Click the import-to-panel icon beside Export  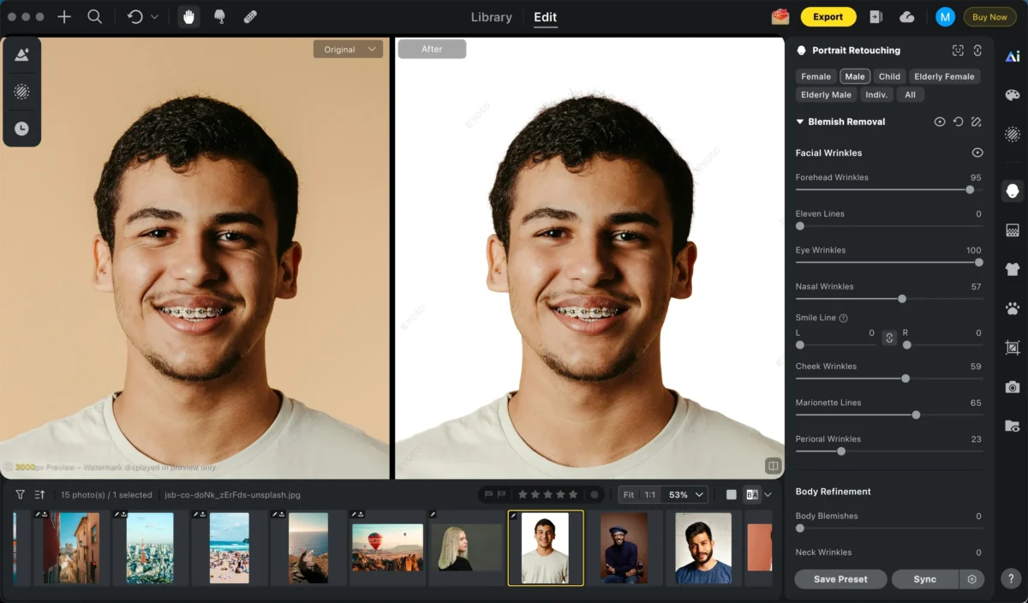(x=876, y=16)
